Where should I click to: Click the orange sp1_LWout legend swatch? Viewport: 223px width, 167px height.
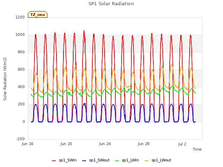[x=146, y=161]
